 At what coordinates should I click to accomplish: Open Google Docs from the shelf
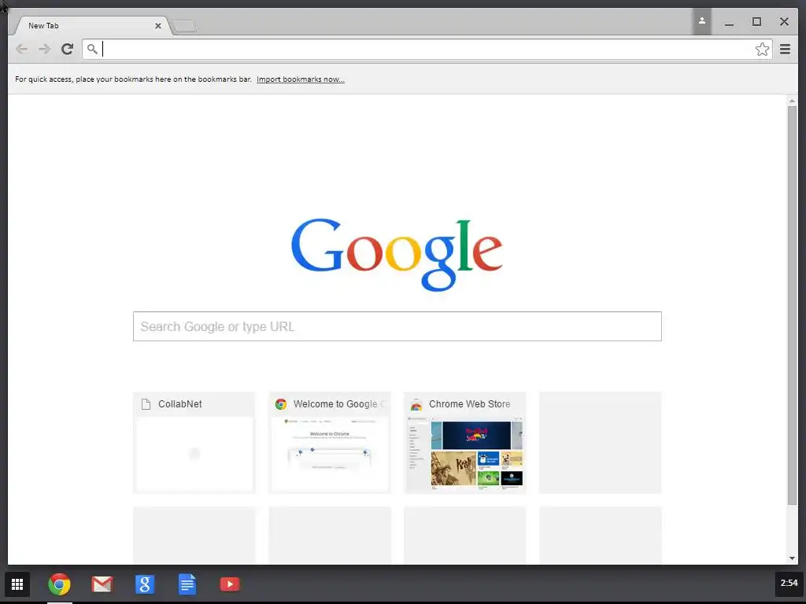[187, 584]
